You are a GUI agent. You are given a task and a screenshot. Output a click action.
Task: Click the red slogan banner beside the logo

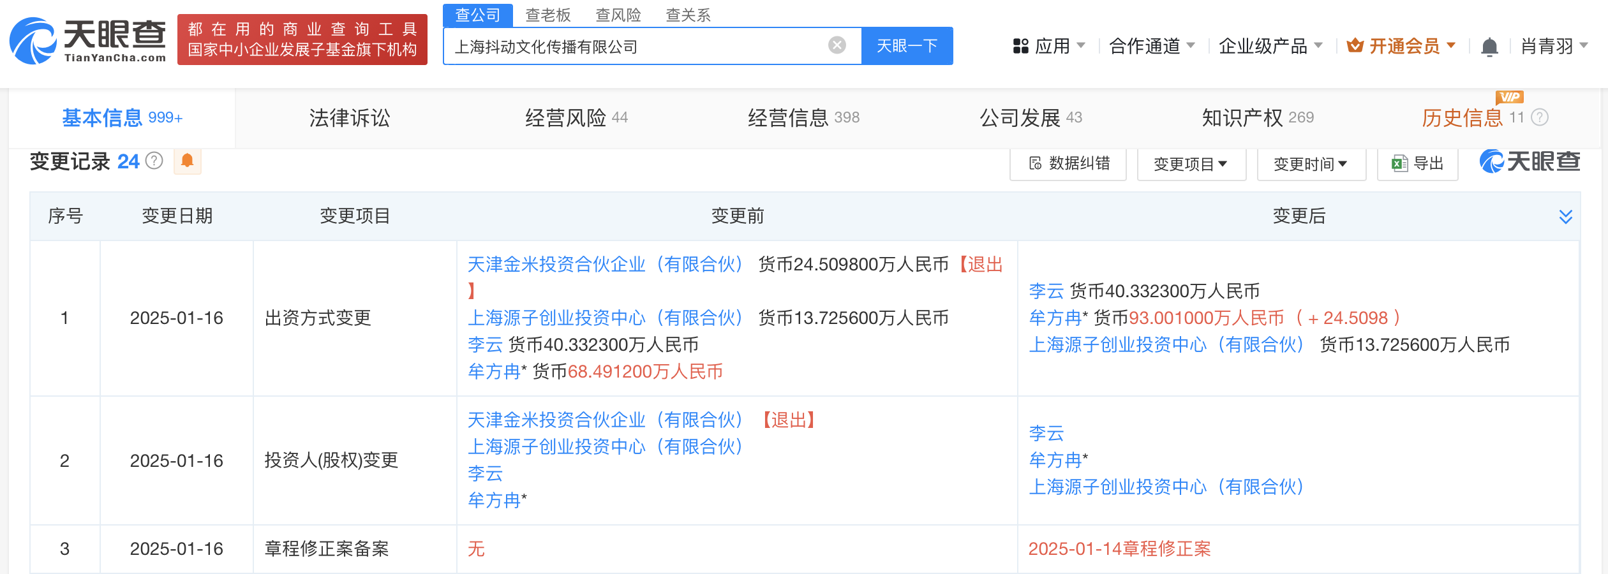click(302, 40)
